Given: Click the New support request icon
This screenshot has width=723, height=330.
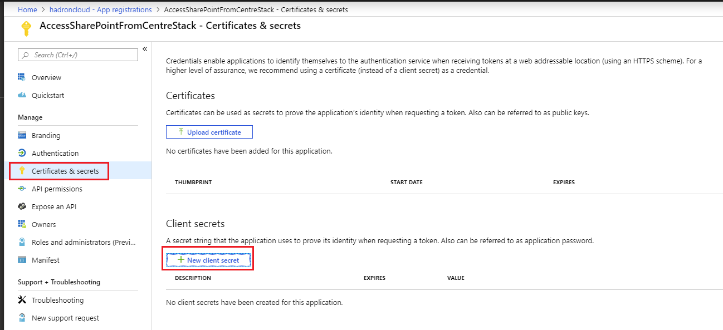Looking at the screenshot, I should click(22, 318).
